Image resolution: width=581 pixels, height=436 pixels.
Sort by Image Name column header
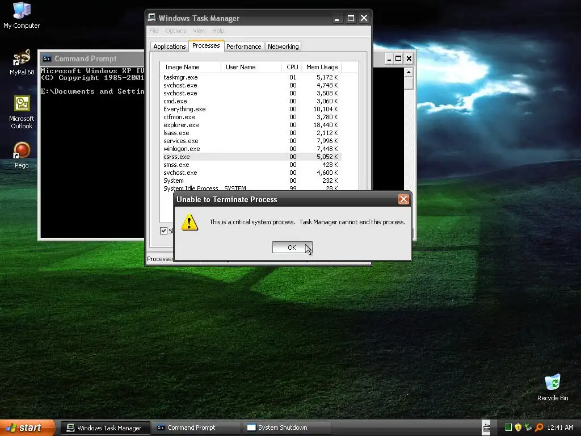(191, 67)
